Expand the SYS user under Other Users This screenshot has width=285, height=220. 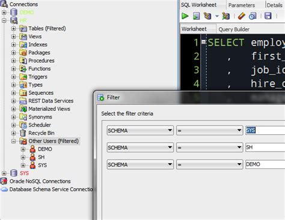point(23,165)
